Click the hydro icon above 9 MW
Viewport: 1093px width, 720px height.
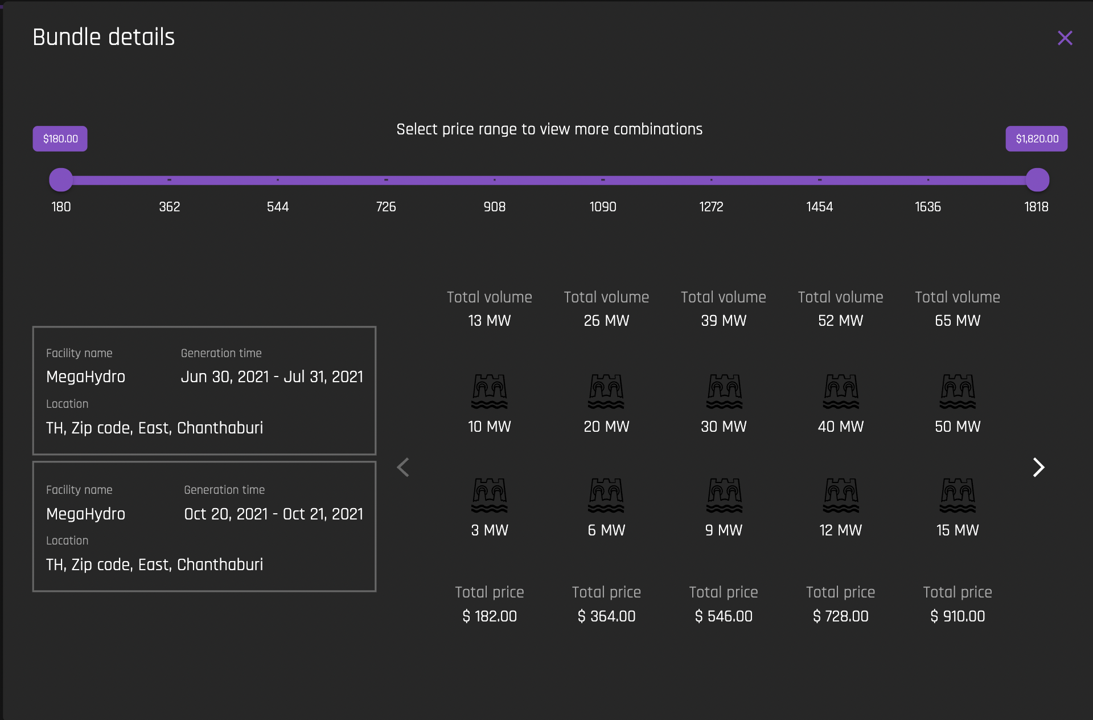[x=724, y=495]
